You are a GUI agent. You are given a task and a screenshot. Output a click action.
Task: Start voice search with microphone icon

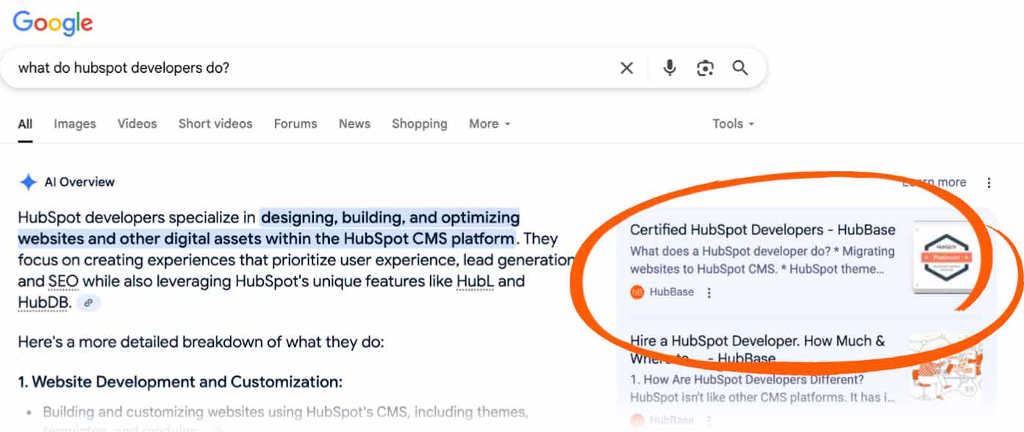point(669,68)
